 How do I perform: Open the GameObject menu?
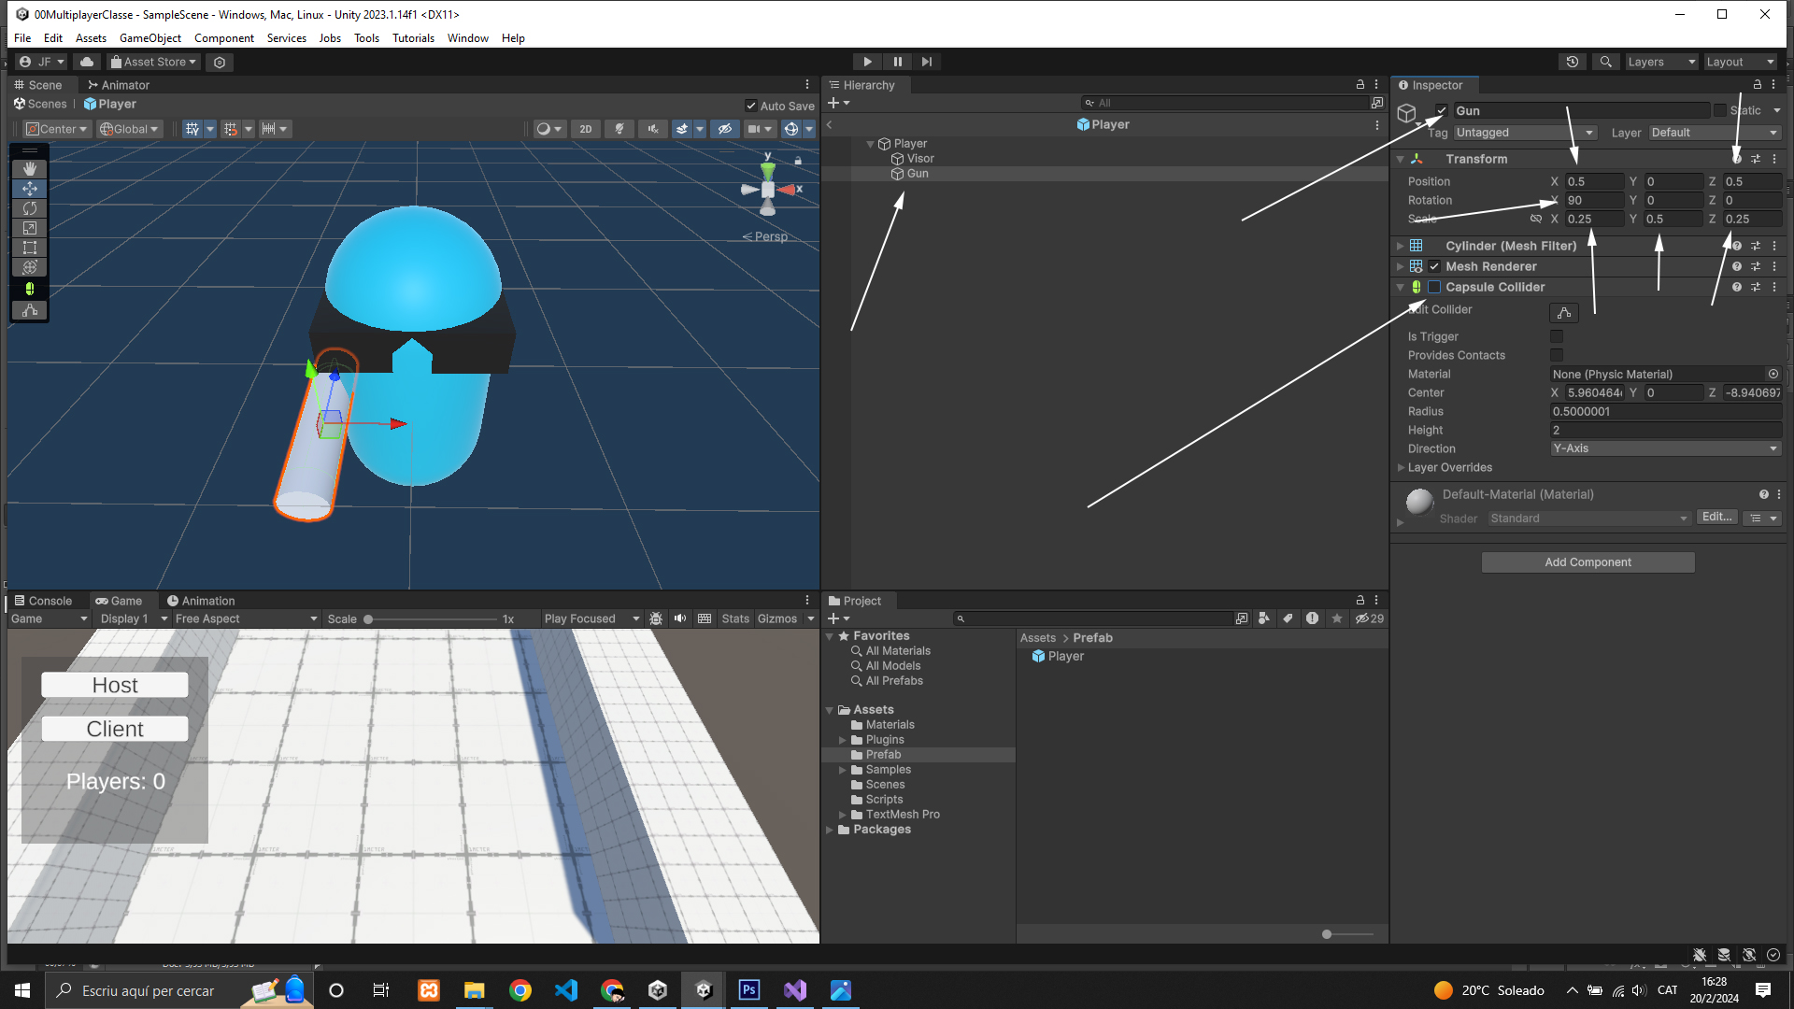[x=149, y=38]
